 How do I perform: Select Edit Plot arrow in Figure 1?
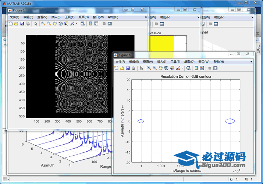[x=36, y=24]
